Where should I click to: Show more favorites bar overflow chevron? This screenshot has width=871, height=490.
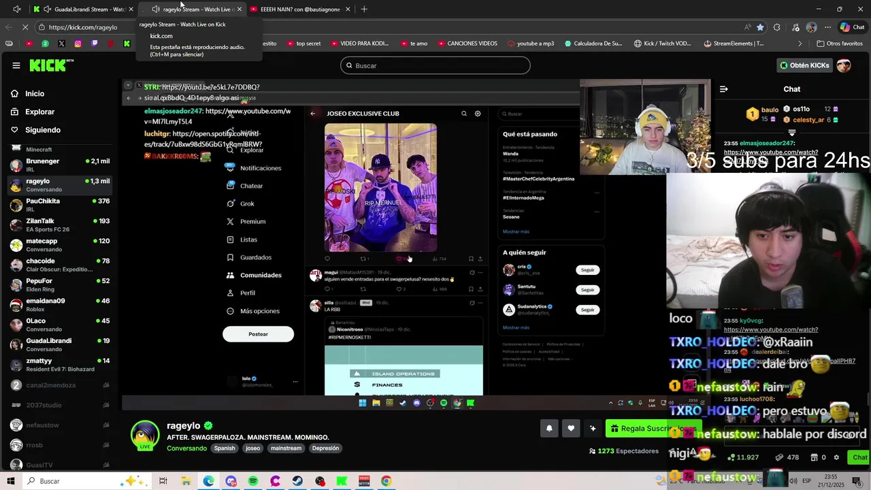(x=800, y=44)
